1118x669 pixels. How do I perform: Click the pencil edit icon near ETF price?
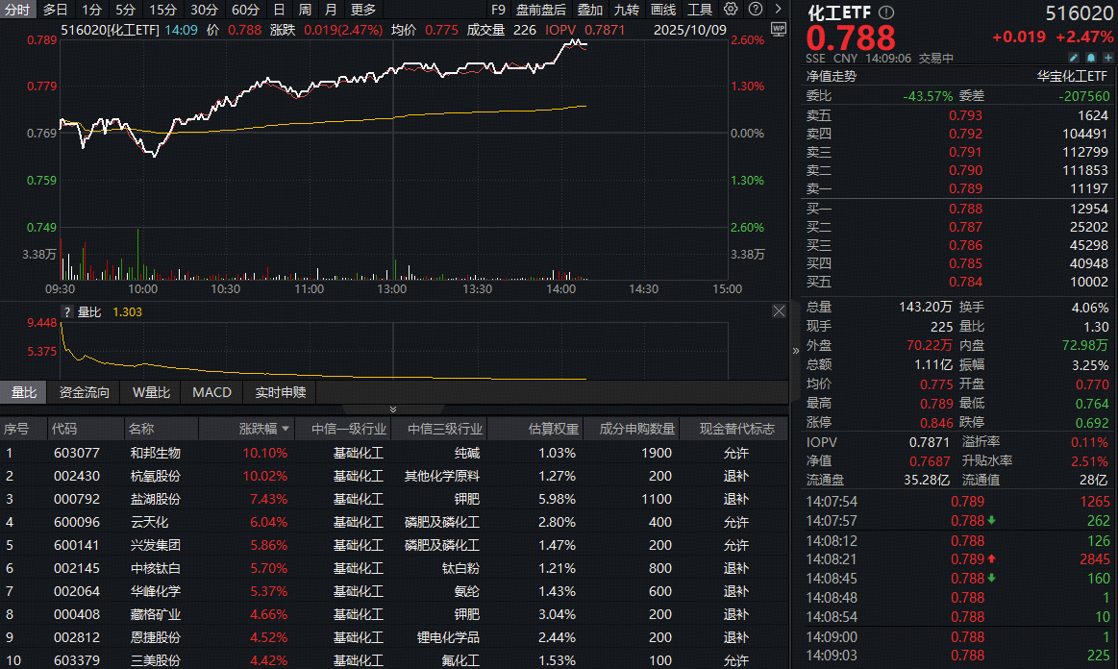coord(1074,59)
